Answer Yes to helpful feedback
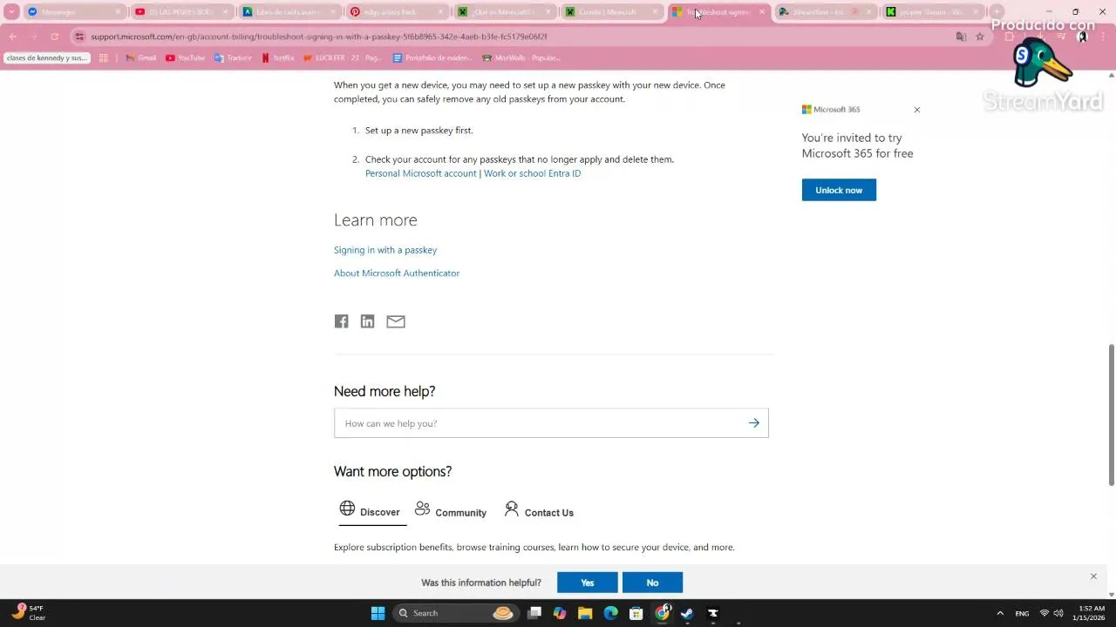 coord(588,583)
